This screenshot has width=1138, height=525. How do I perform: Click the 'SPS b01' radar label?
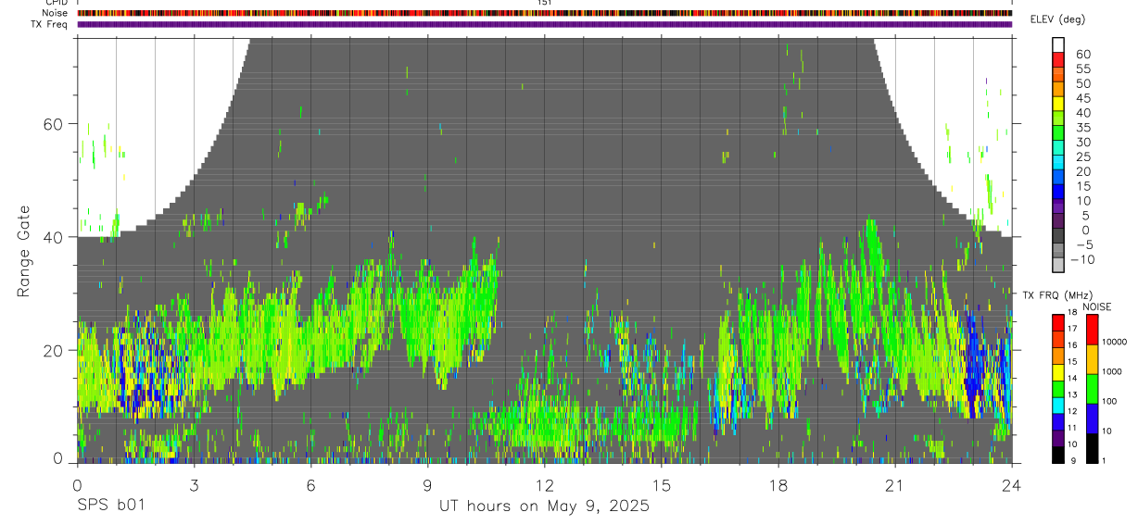tap(110, 506)
